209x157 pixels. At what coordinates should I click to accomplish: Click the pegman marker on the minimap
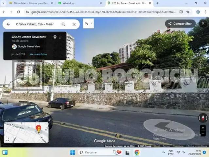pyautogui.click(x=39, y=129)
